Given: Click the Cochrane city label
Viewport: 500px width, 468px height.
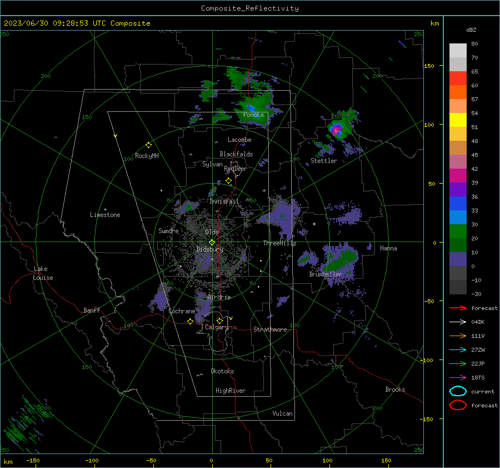Looking at the screenshot, I should (182, 311).
